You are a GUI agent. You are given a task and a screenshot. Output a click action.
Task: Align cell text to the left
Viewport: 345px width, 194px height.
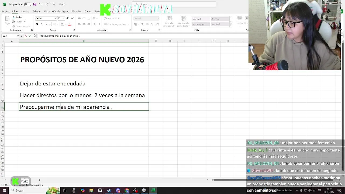(79, 24)
